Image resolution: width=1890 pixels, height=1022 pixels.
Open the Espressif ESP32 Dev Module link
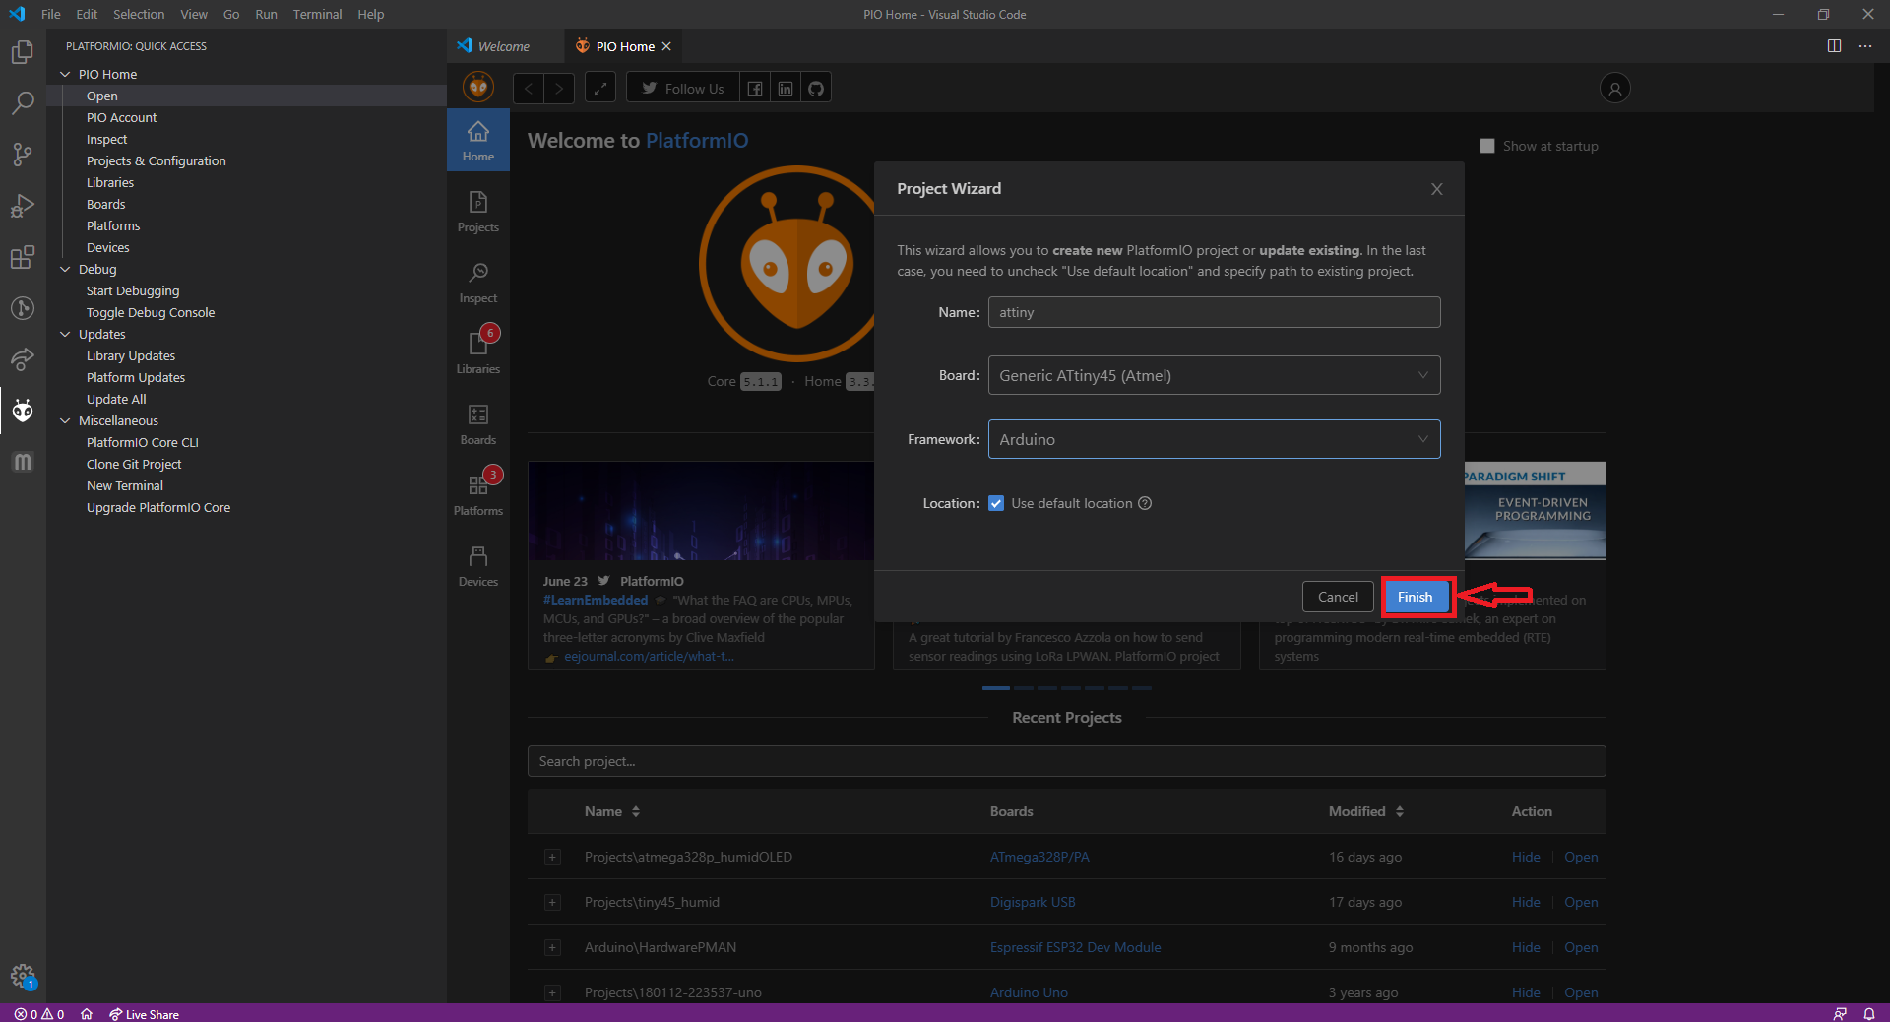1075,947
